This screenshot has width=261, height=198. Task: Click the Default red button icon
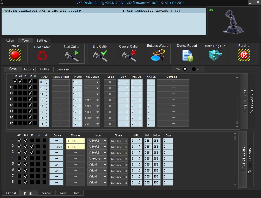coord(15,55)
